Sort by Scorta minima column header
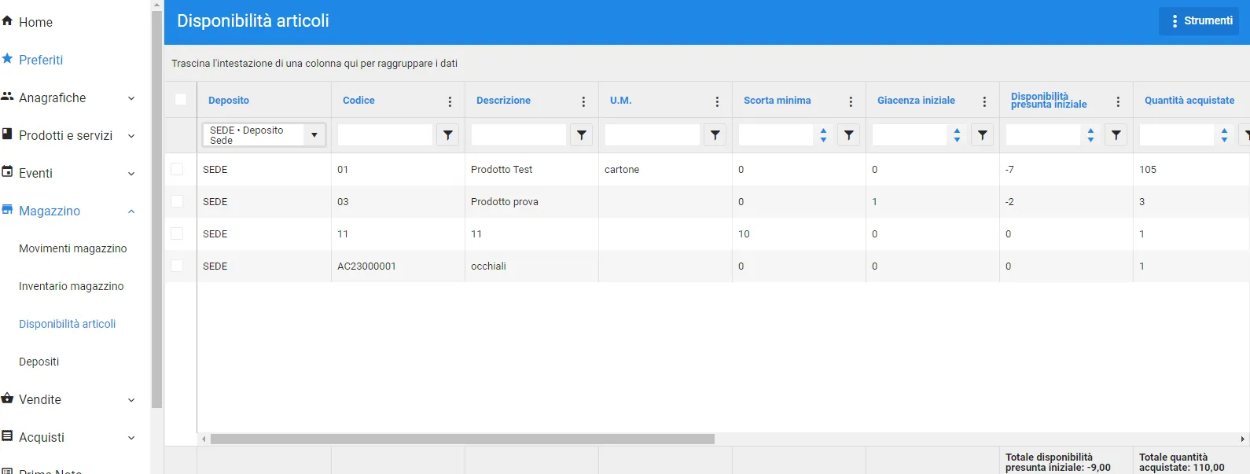Image resolution: width=1250 pixels, height=474 pixels. 777,101
